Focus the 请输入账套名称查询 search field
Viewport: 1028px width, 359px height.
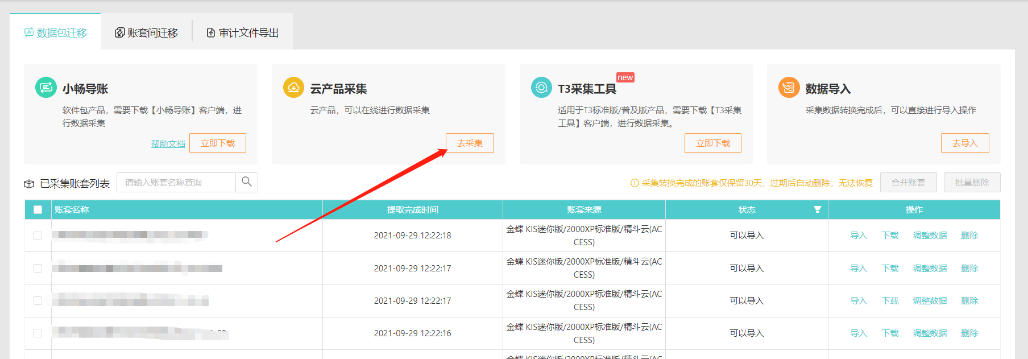pos(176,182)
